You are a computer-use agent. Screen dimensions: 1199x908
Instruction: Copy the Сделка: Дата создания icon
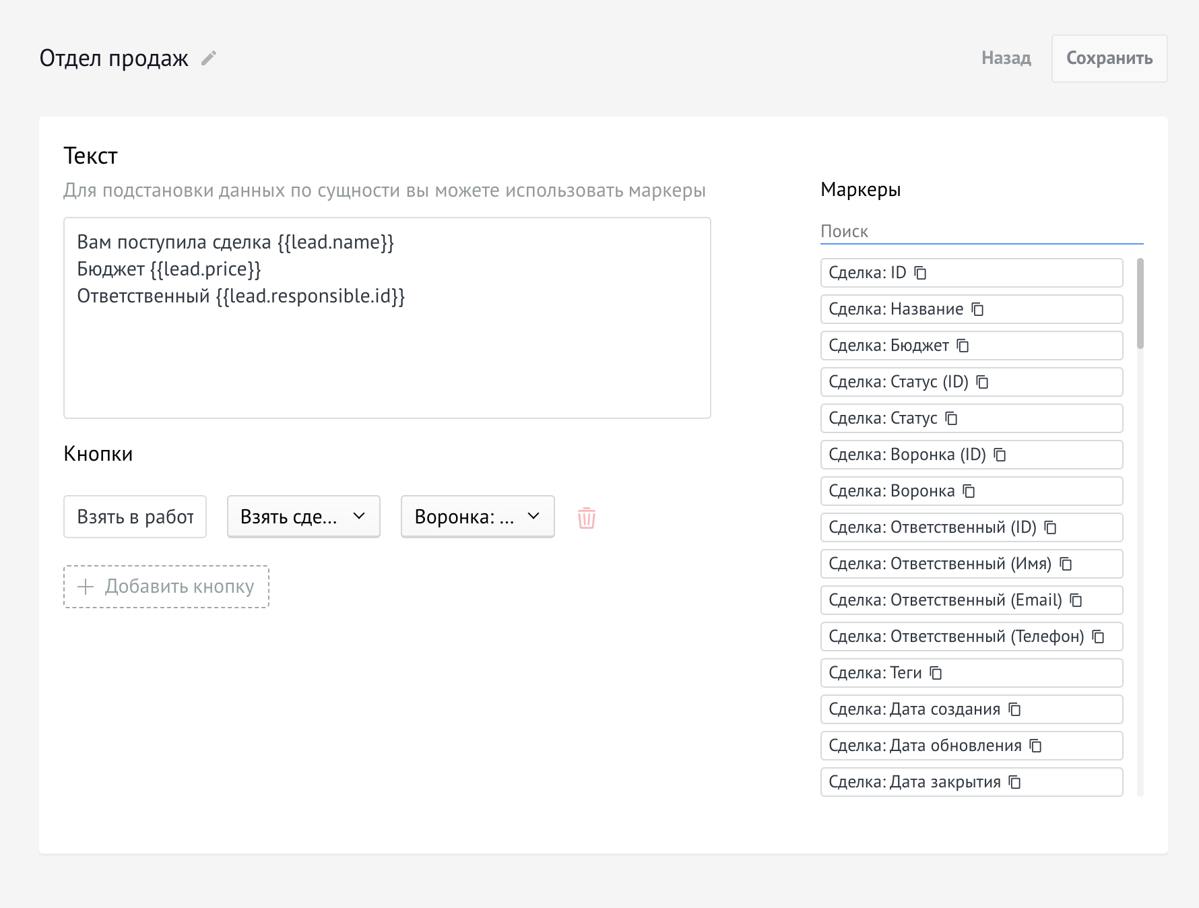pyautogui.click(x=1014, y=709)
